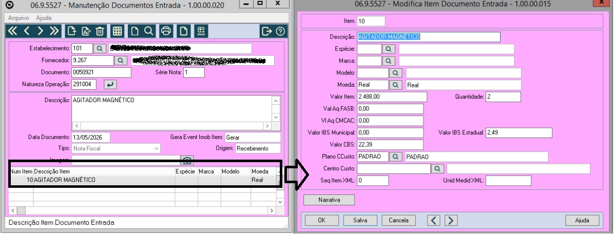Click the Descrição field in Modifica dialog
This screenshot has width=614, height=234.
click(x=429, y=37)
